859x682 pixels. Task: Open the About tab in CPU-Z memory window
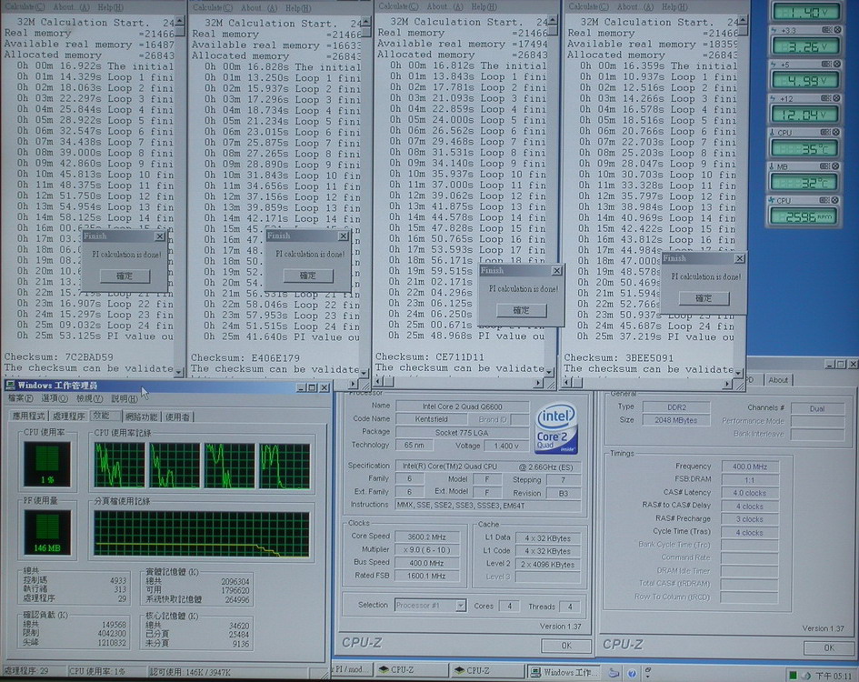pyautogui.click(x=778, y=379)
